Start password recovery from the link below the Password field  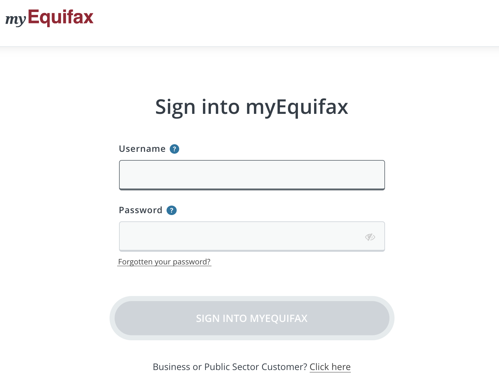coord(164,262)
